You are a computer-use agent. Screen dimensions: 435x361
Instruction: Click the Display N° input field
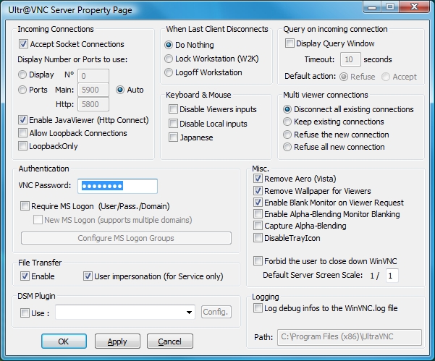93,76
